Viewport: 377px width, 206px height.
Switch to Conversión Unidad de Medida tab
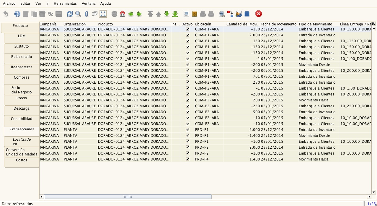tap(22, 152)
